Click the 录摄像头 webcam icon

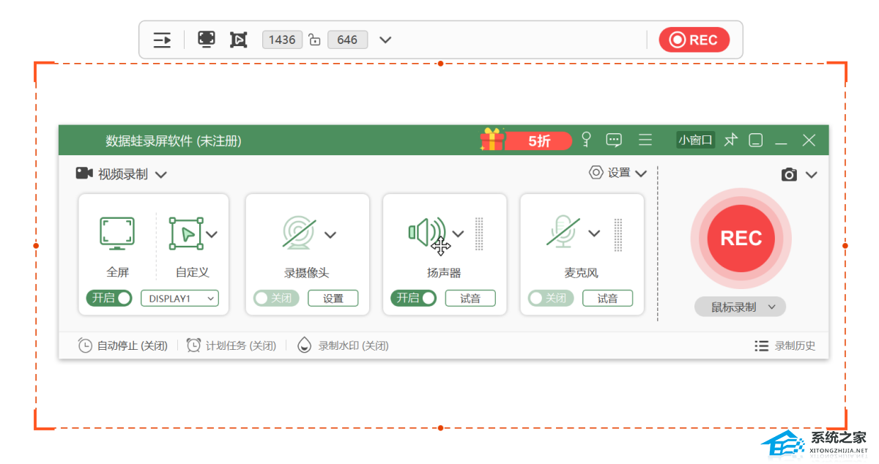coord(300,233)
